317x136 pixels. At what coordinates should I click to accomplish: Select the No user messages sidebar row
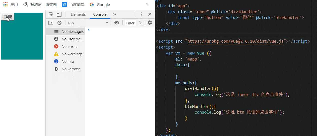[x=65, y=39]
